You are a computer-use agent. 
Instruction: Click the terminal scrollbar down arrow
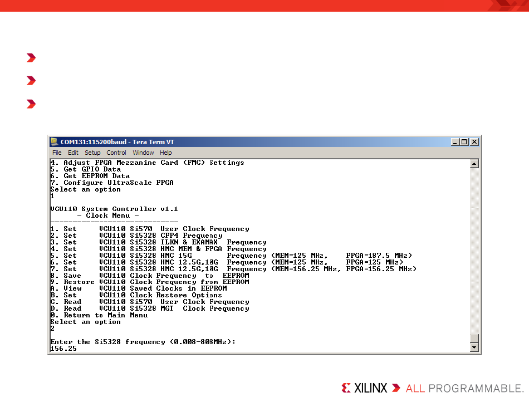(x=474, y=347)
